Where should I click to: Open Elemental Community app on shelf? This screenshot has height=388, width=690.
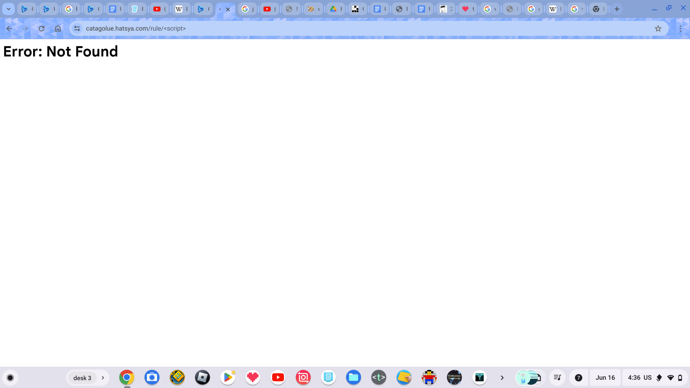[x=454, y=378]
